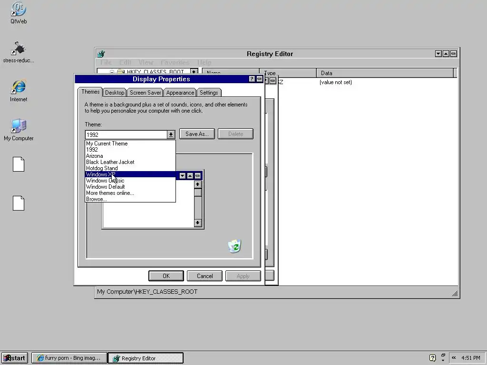The height and width of the screenshot is (365, 487).
Task: Confirm with the OK button
Action: 166,276
